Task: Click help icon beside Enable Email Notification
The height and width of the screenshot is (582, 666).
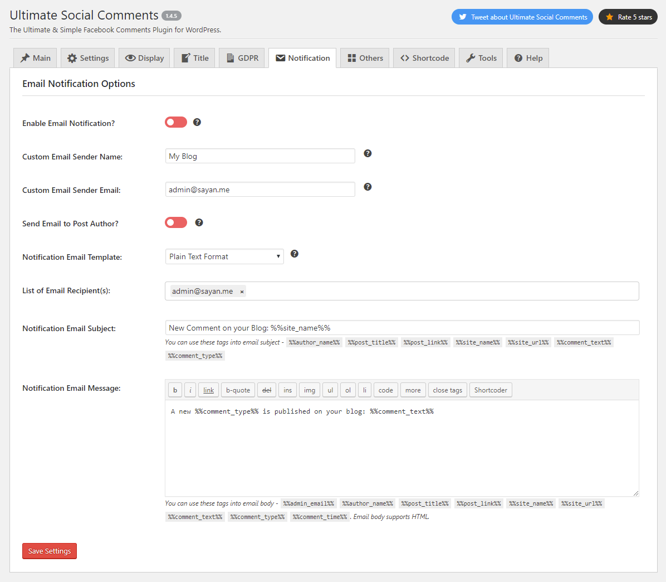Action: coord(197,123)
